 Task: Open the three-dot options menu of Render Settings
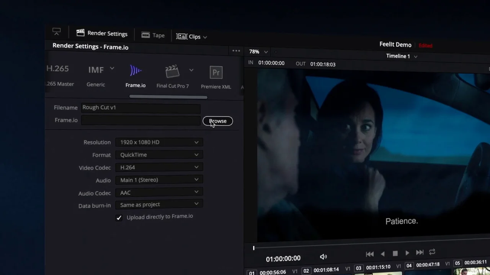click(236, 51)
